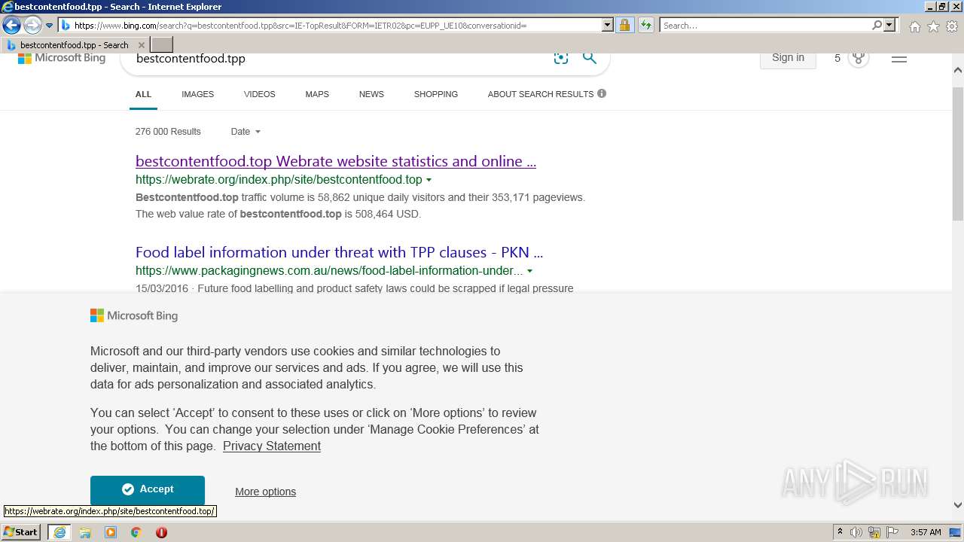The height and width of the screenshot is (542, 964).
Task: Click the Action Center flag icon
Action: click(x=892, y=532)
